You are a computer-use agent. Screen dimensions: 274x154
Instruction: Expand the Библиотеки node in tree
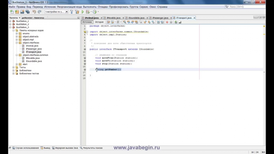tap(14, 70)
